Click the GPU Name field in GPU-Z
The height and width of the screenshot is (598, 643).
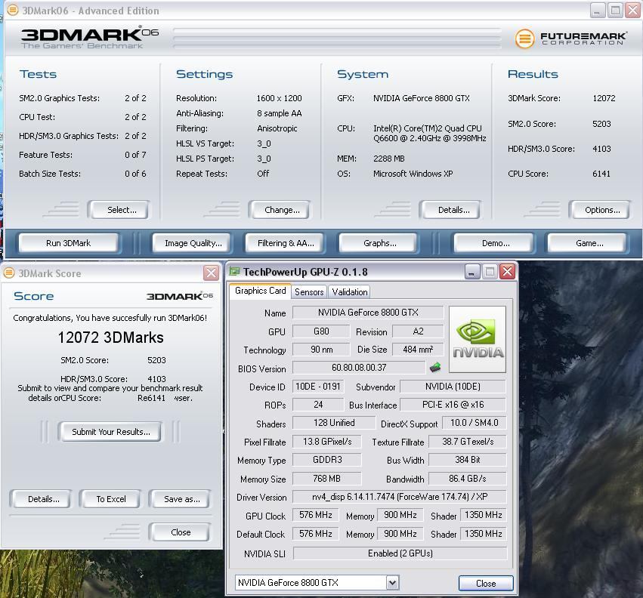coord(368,313)
